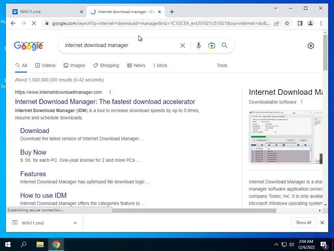The height and width of the screenshot is (251, 334).
Task: Close the internet download manager tab
Action: [x=159, y=12]
